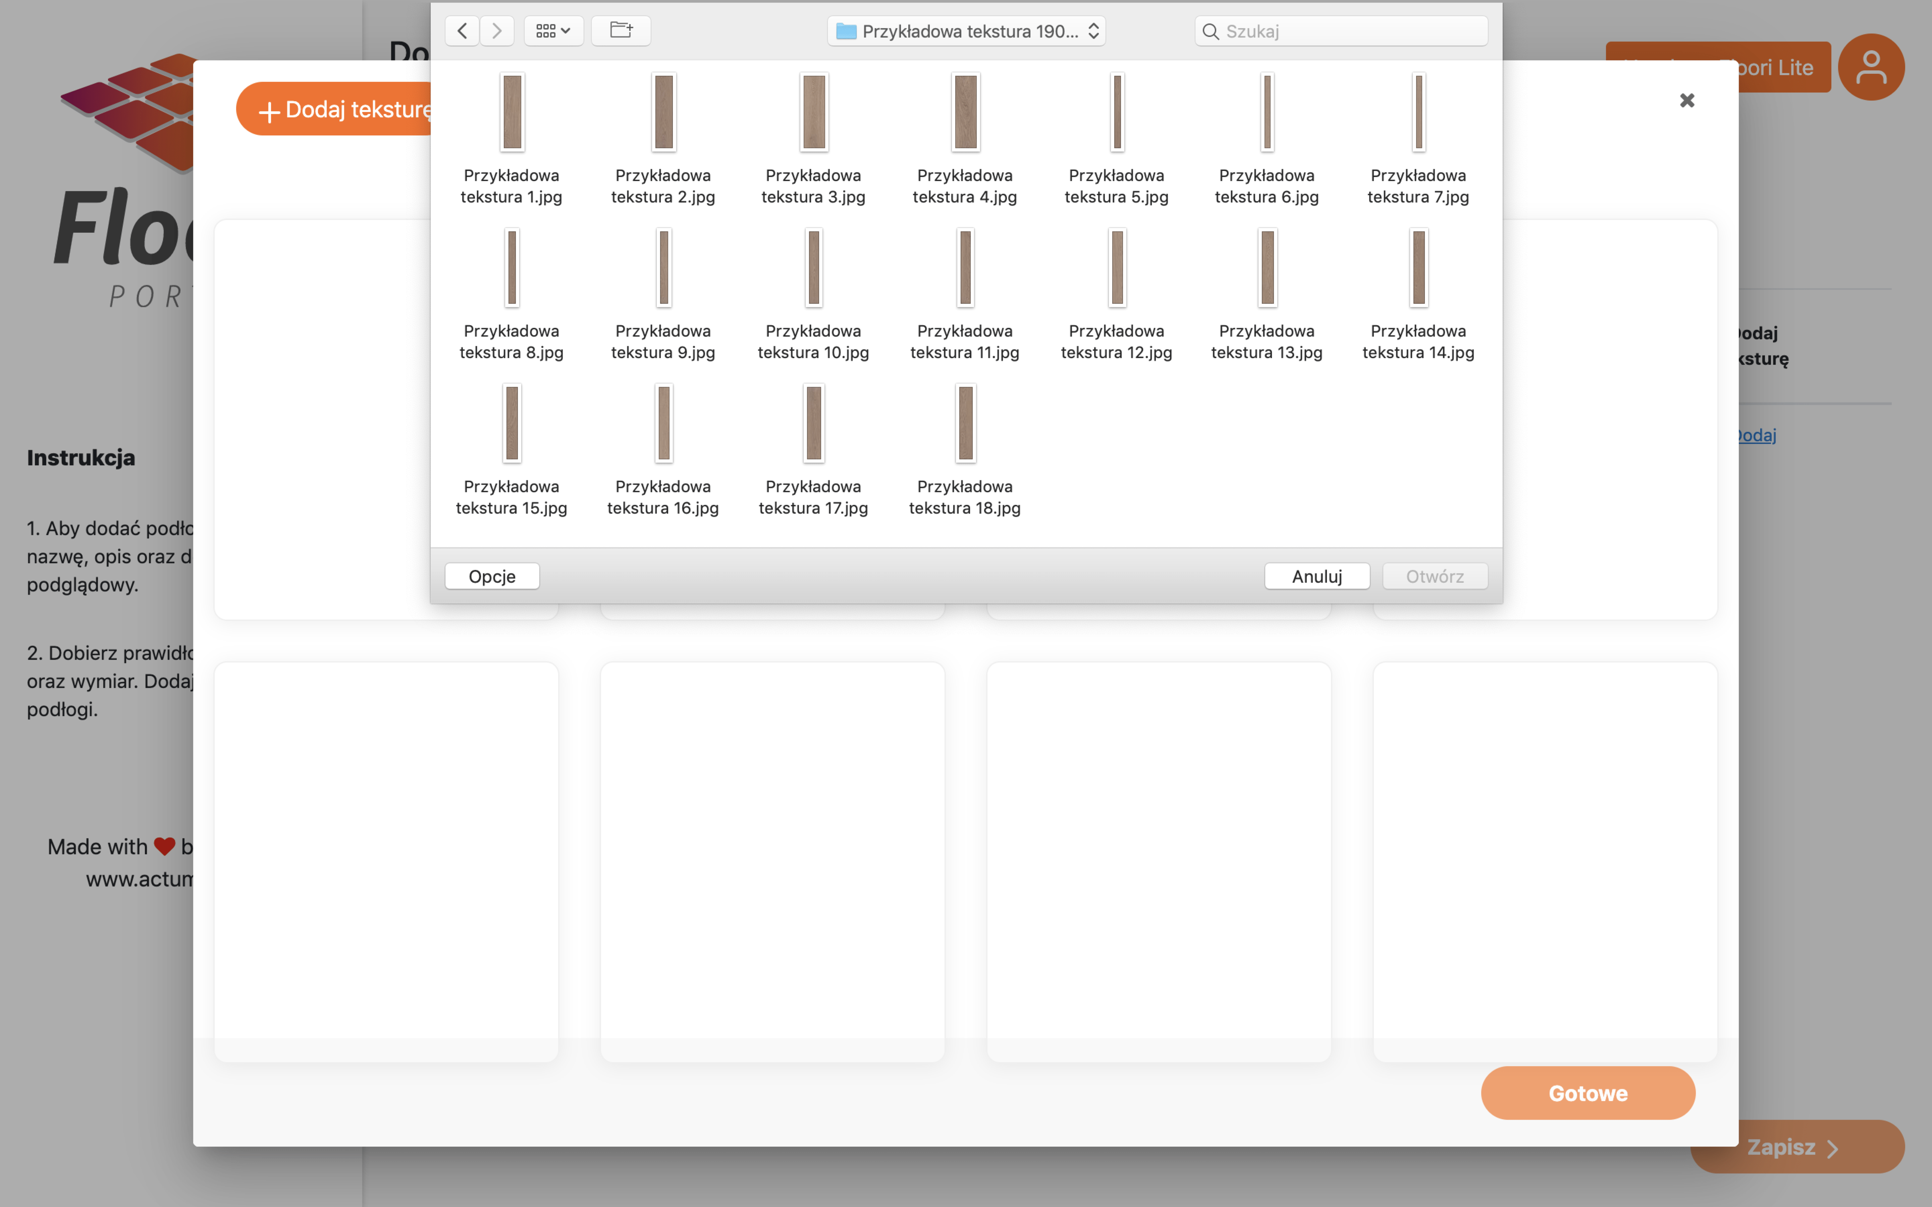Click the Dodaj teksturę button
The image size is (1932, 1207).
(x=335, y=109)
